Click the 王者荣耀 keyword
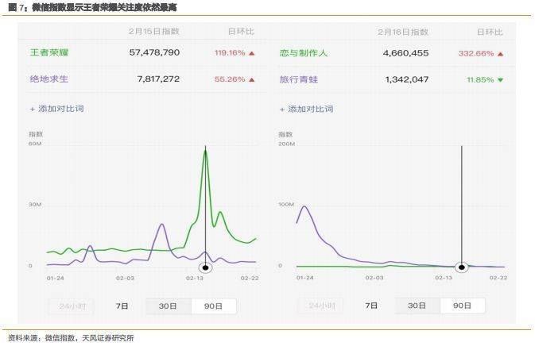535x346 pixels. pyautogui.click(x=49, y=52)
